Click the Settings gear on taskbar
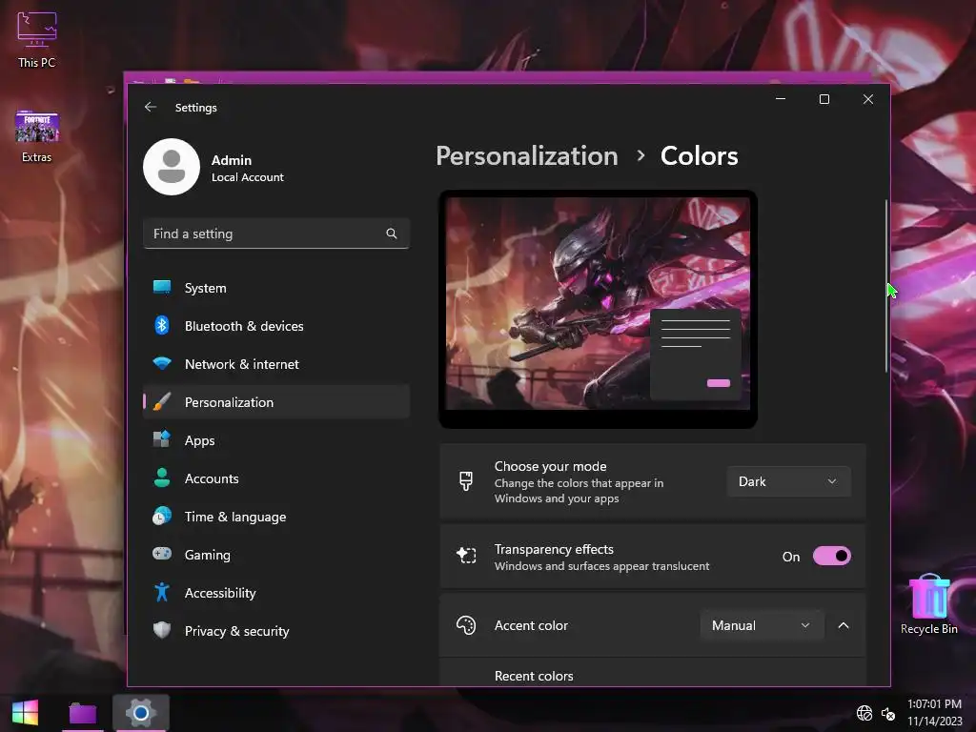The height and width of the screenshot is (732, 976). [141, 713]
